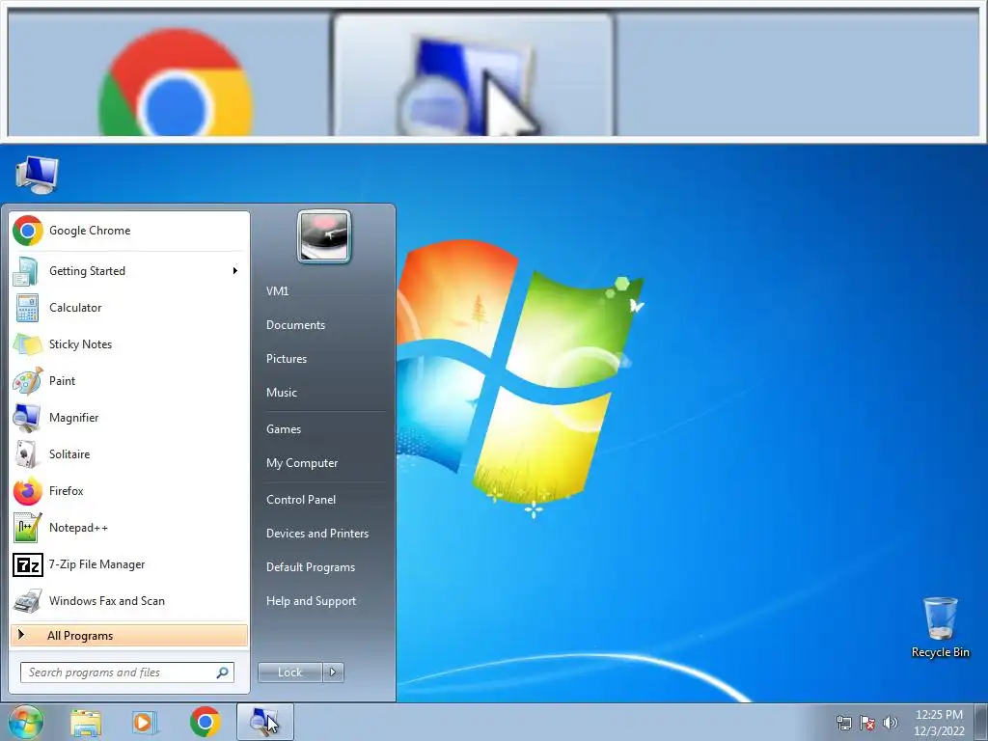
Task: Click the Chrome icon on the taskbar
Action: pyautogui.click(x=205, y=722)
